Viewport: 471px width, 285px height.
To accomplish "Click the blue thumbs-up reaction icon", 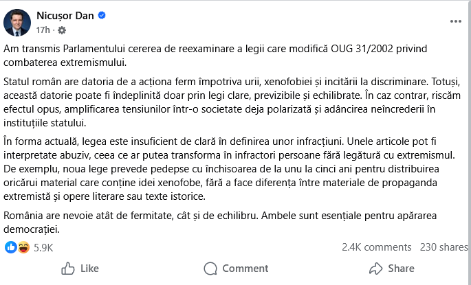I will [x=10, y=247].
